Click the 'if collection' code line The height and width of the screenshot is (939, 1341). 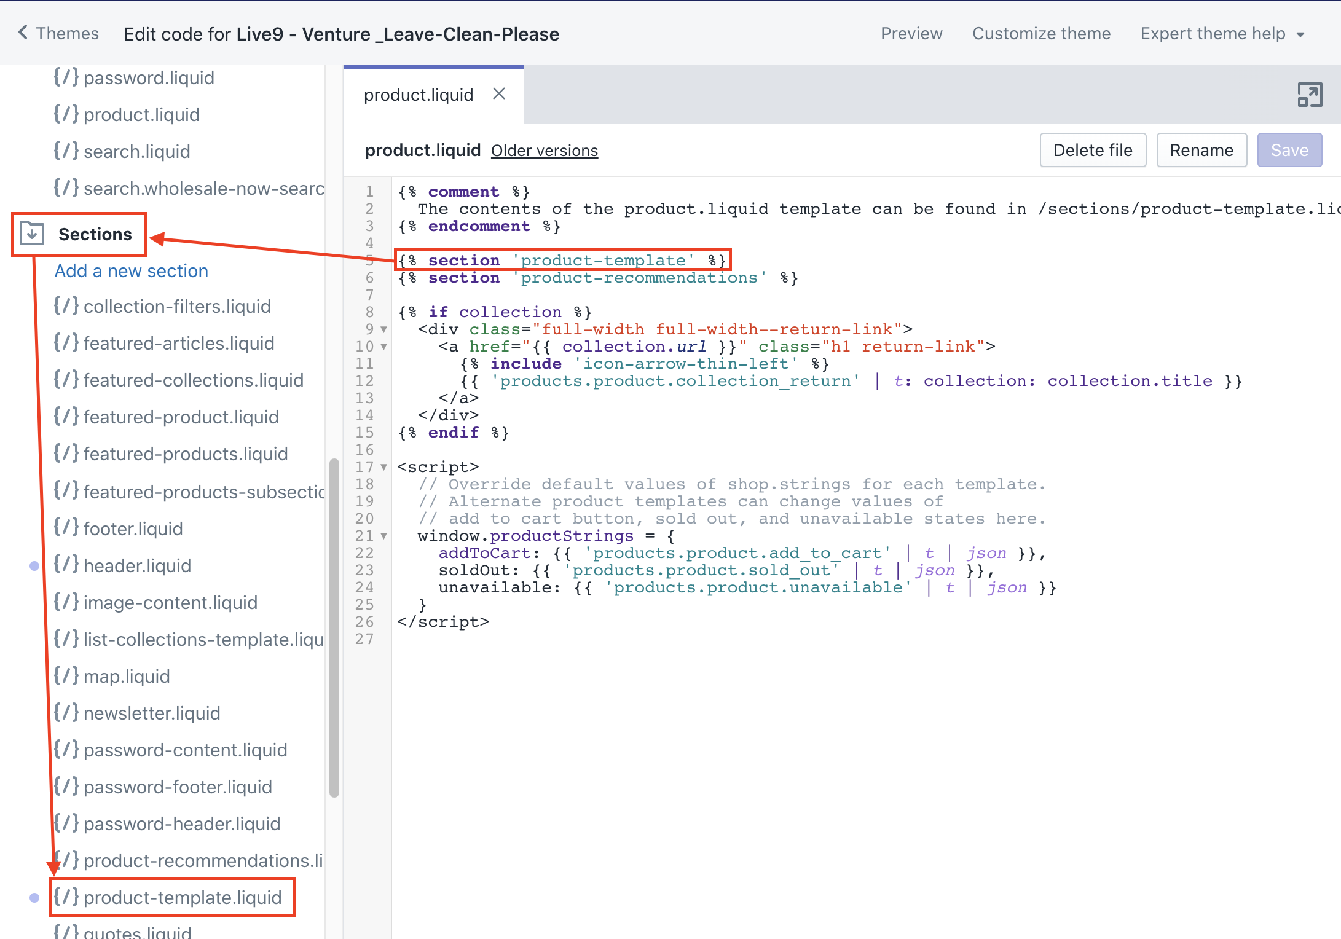coord(495,312)
